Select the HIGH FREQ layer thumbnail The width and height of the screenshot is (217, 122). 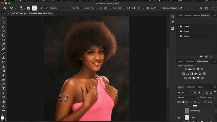(187, 111)
